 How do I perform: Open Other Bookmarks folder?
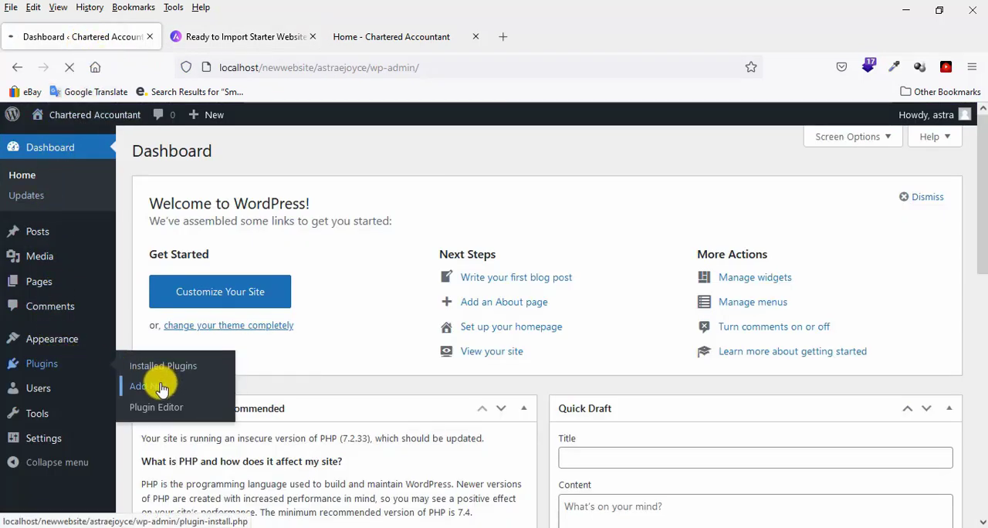940,92
